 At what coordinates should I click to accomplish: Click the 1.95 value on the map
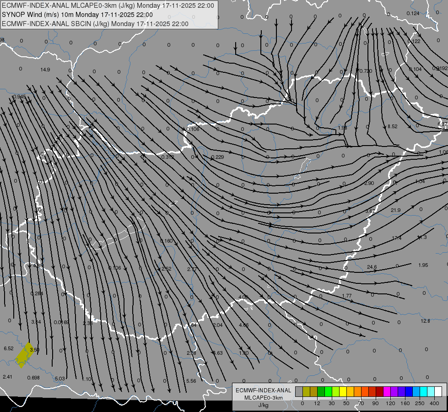point(423,265)
